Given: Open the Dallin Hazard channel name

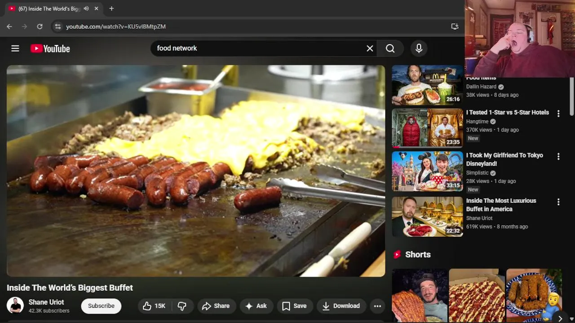Looking at the screenshot, I should (x=481, y=87).
